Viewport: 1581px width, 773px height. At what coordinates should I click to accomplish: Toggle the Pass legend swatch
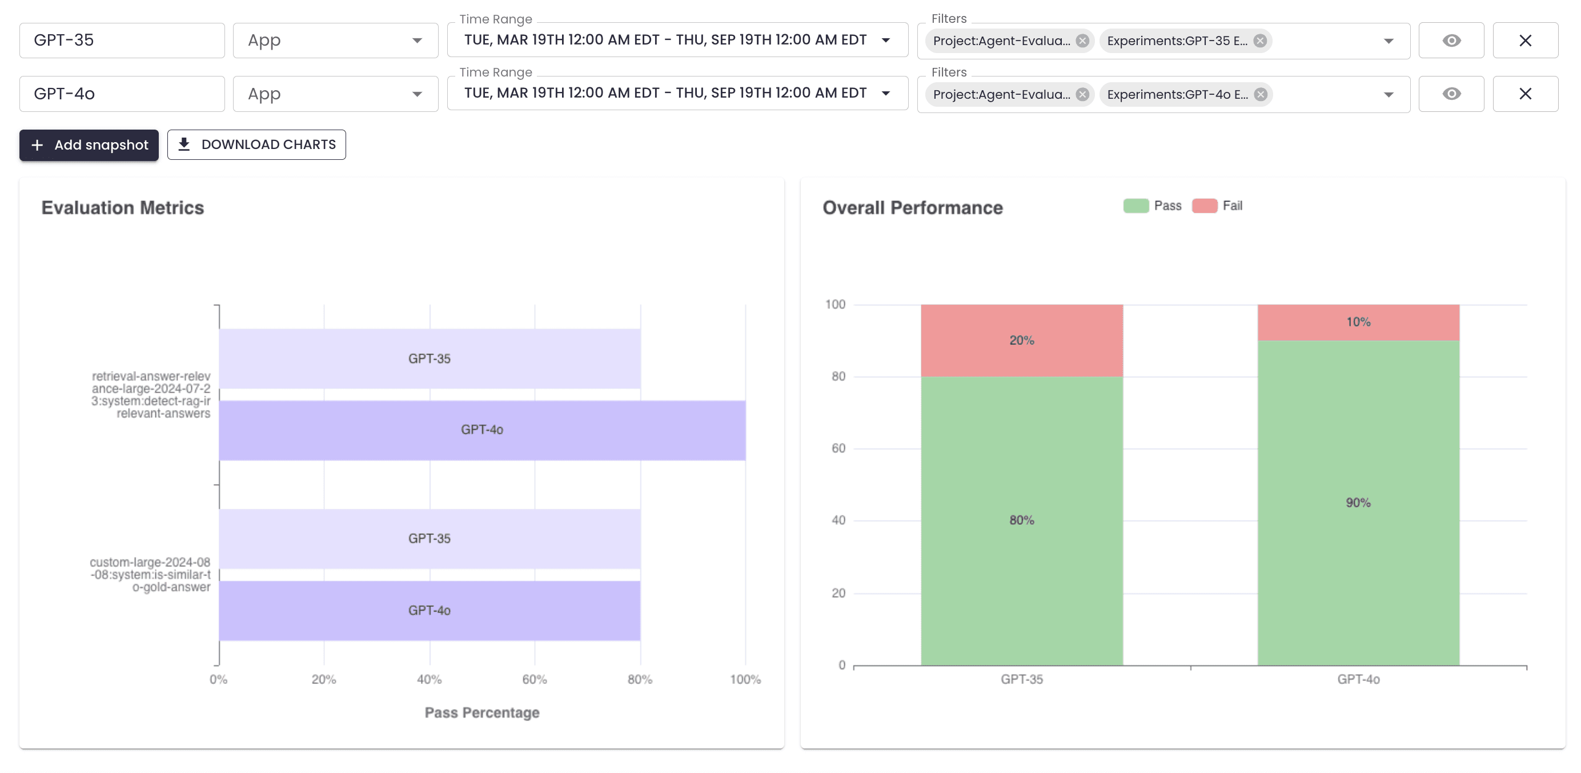[x=1135, y=206]
